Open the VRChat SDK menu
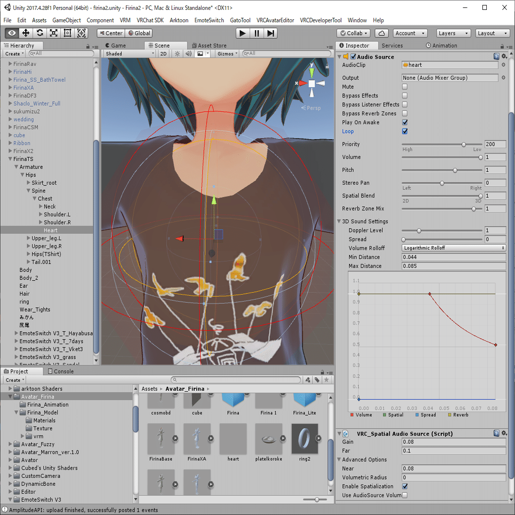 [150, 20]
